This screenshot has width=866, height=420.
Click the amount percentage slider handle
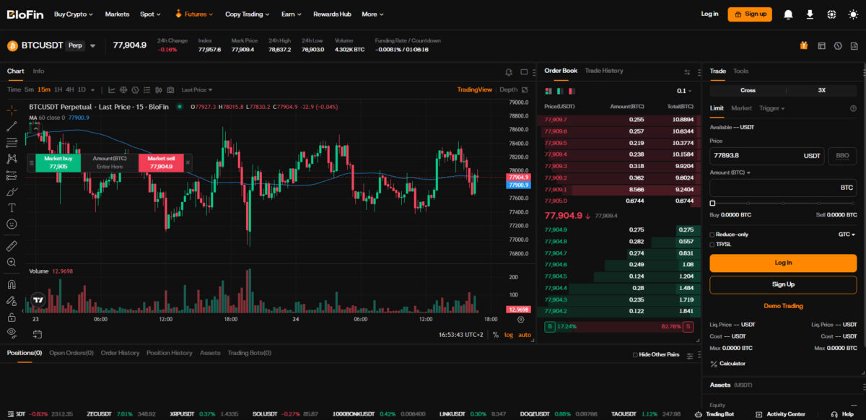pos(712,204)
